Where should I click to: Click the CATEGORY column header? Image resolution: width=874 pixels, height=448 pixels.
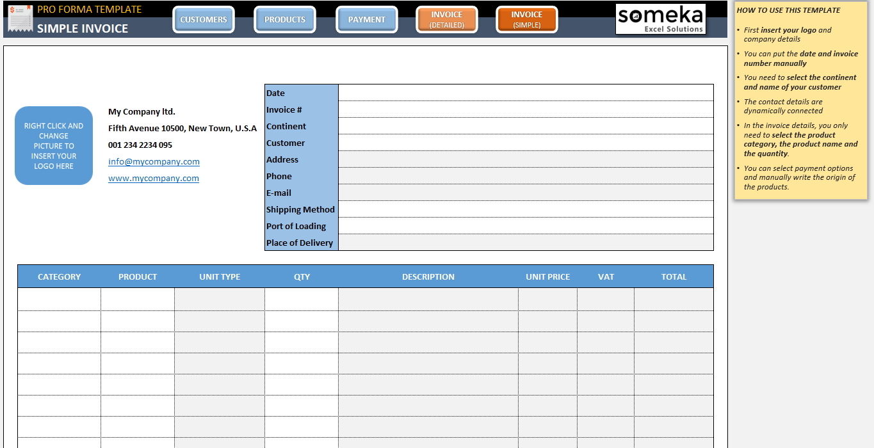[x=60, y=277]
